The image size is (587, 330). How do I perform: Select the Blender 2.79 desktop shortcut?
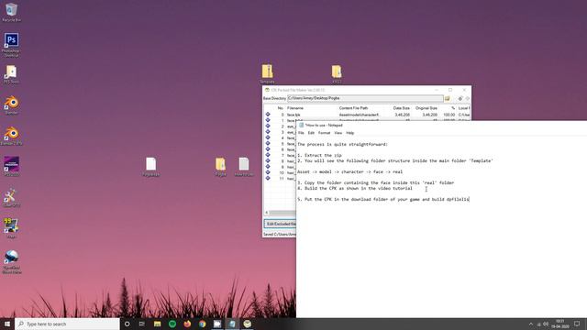11,136
